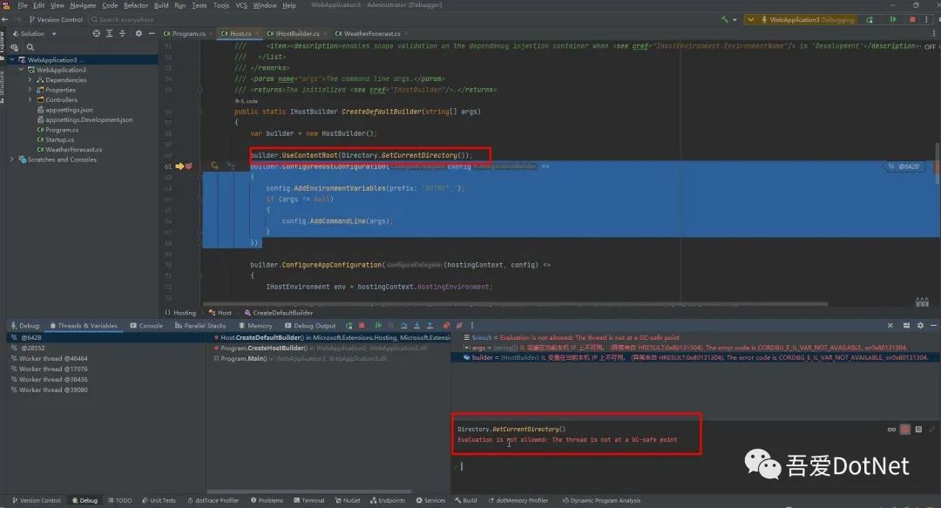Viewport: 941px width, 508px height.
Task: Click the Search everywhere field
Action: 123,19
